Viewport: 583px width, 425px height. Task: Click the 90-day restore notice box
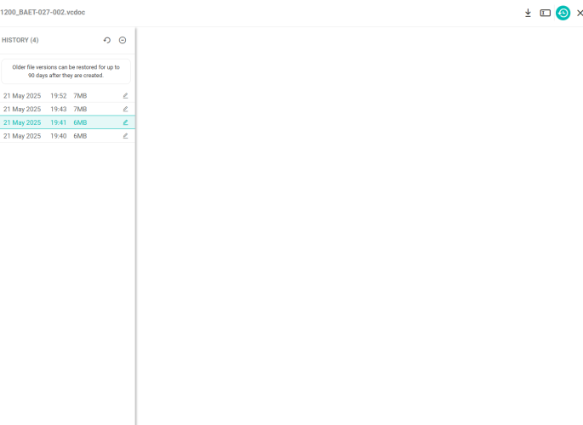(66, 71)
